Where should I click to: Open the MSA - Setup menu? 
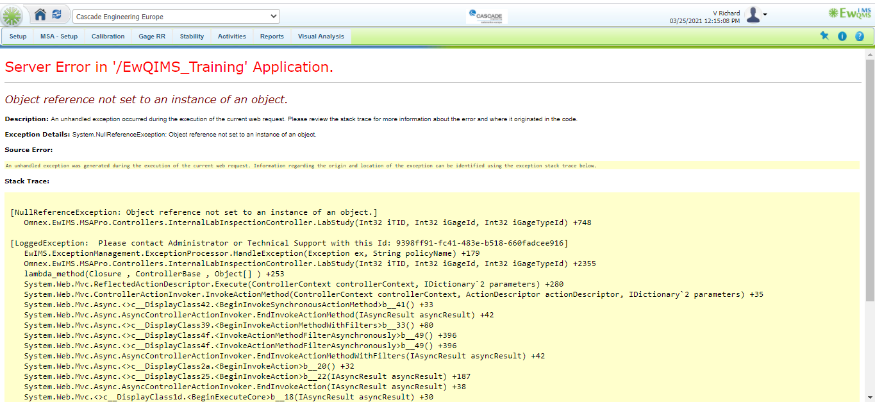point(59,37)
